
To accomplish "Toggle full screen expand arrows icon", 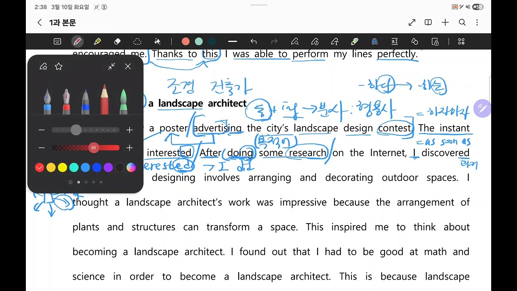I will click(412, 23).
